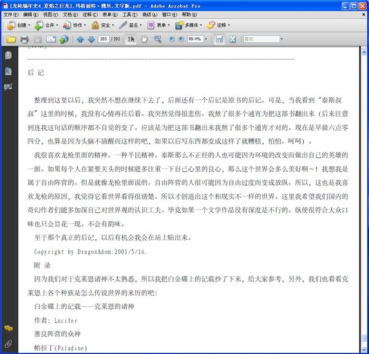Open the 工具 (Tools) menu
The width and height of the screenshot is (369, 354).
130,15
